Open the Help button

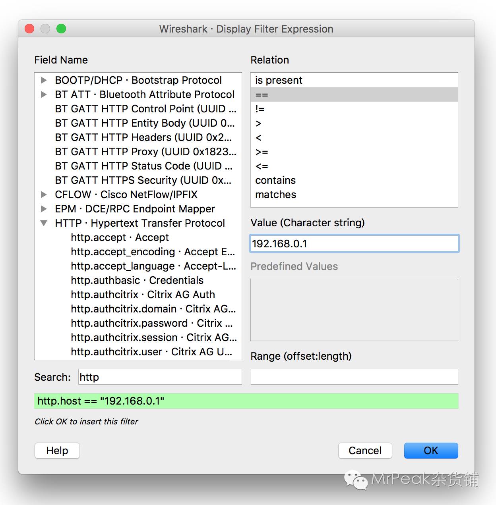pyautogui.click(x=57, y=451)
